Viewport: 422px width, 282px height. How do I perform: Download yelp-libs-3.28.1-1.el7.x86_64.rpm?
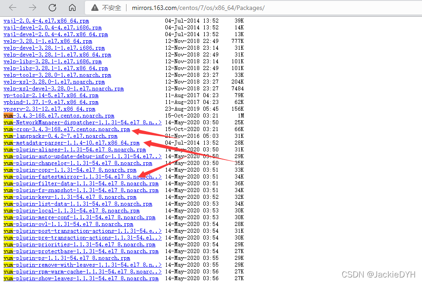(56, 68)
